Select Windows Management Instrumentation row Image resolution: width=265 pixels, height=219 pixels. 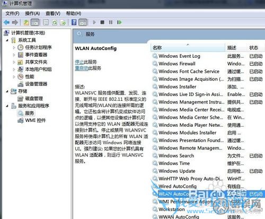click(x=208, y=102)
